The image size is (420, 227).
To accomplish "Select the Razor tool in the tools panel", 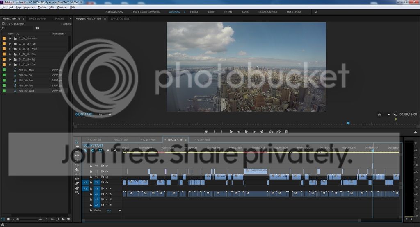I will pos(77,169).
